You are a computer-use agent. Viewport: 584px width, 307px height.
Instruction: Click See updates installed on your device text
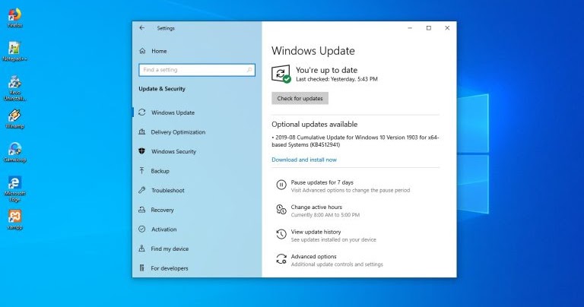pyautogui.click(x=333, y=239)
